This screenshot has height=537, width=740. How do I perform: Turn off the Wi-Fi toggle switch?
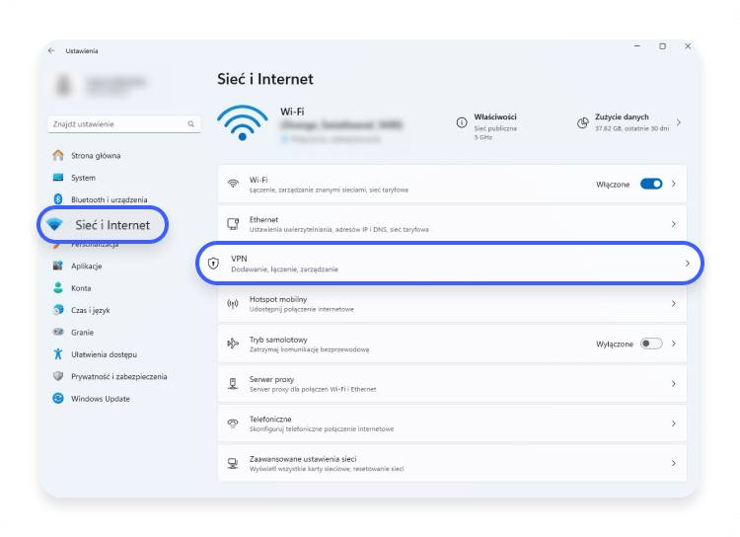(651, 184)
